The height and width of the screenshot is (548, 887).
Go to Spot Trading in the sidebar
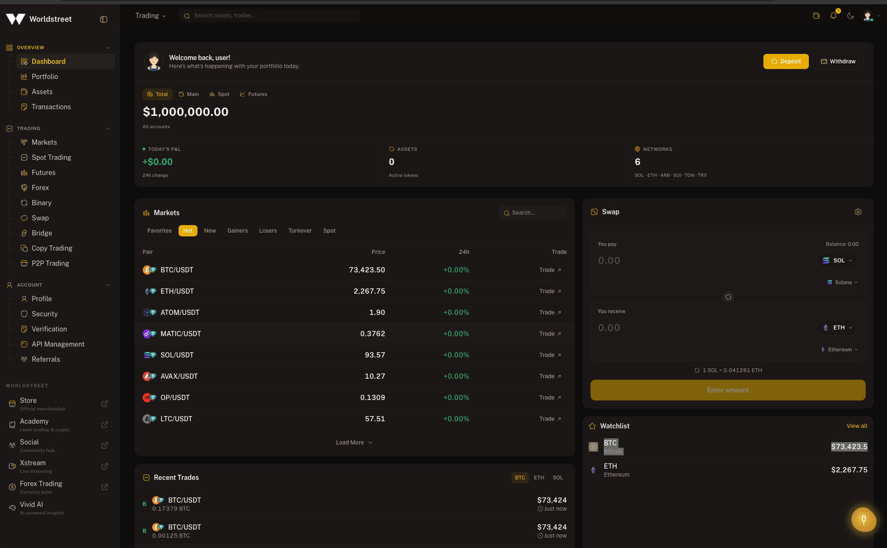pos(51,157)
